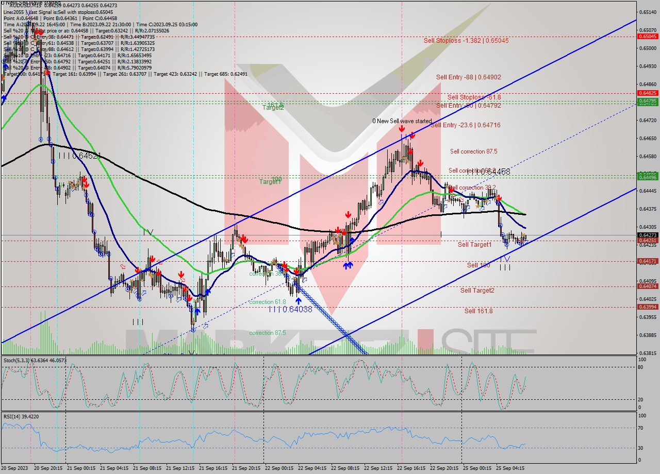Screen dimensions: 660x474
Task: Select the green 'Target1' label
Action: [270, 182]
